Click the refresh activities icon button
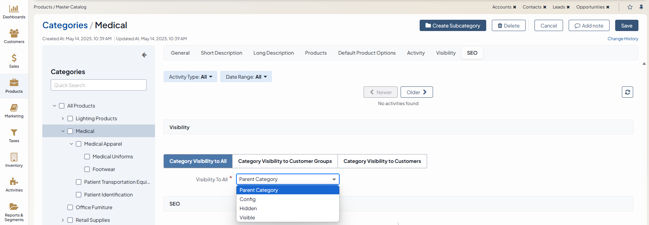Viewport: 649px width, 225px height. (x=627, y=92)
